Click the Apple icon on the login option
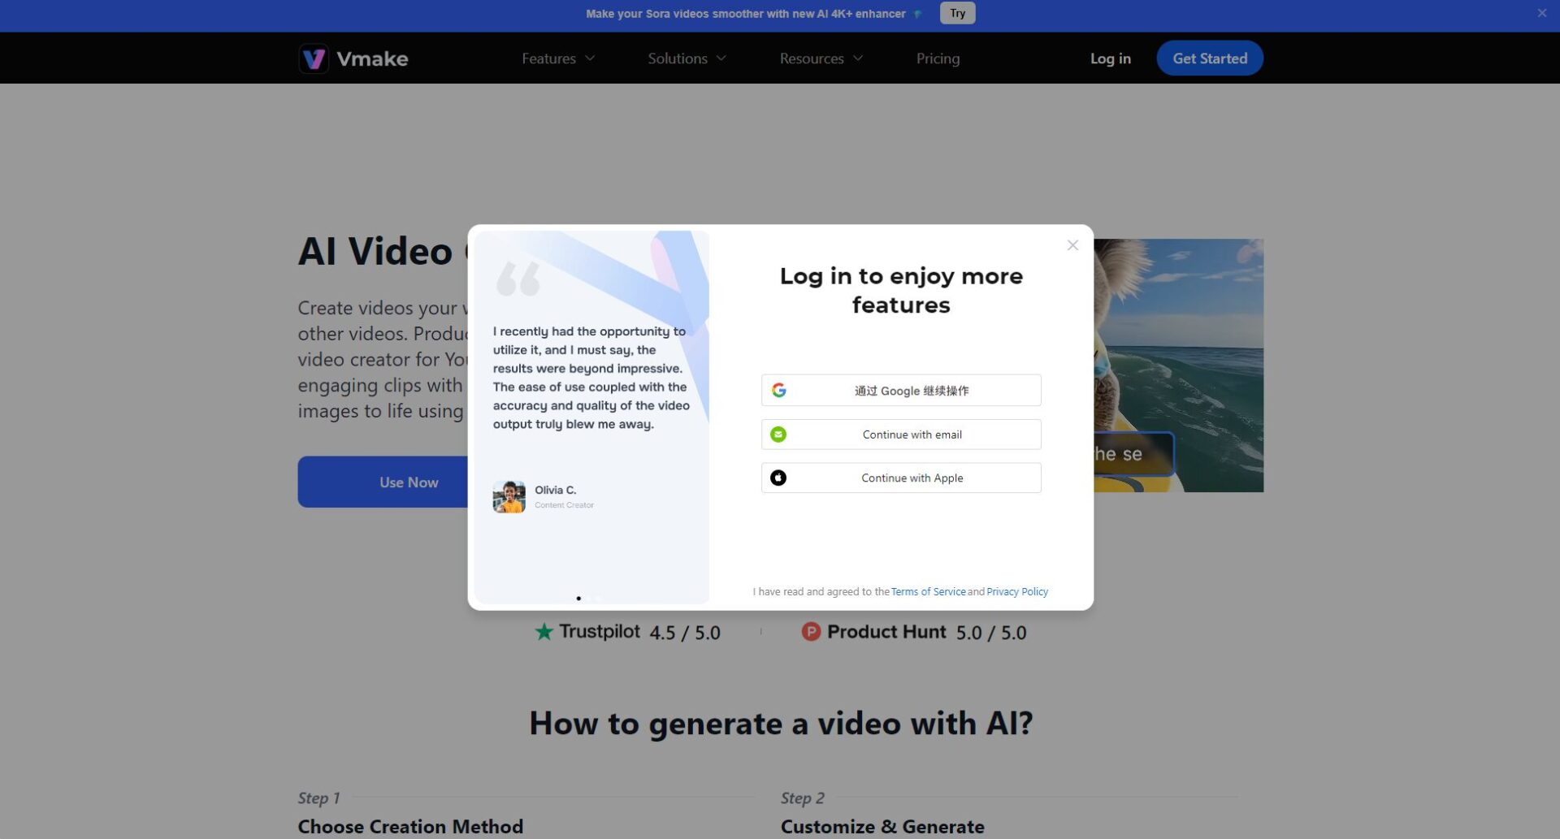The image size is (1560, 839). click(778, 478)
